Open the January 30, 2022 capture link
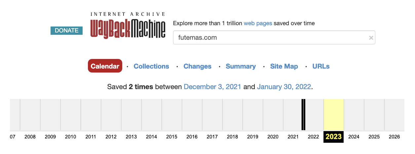Viewport: 415px width, 154px height. tap(284, 87)
